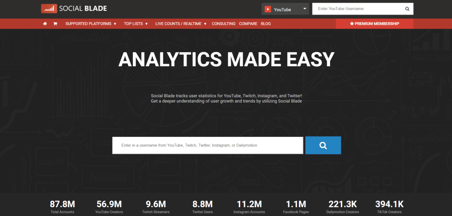Viewport: 452px width, 216px height.
Task: Click the 11.2M Instagram Accounts stat
Action: coord(249,207)
